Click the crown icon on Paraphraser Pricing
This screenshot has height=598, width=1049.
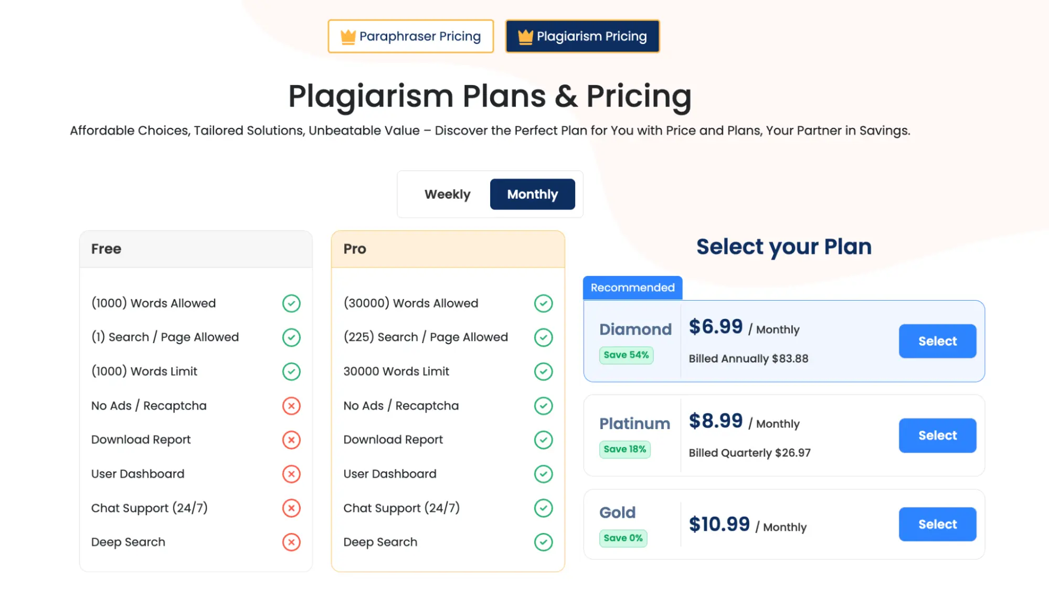click(x=348, y=37)
